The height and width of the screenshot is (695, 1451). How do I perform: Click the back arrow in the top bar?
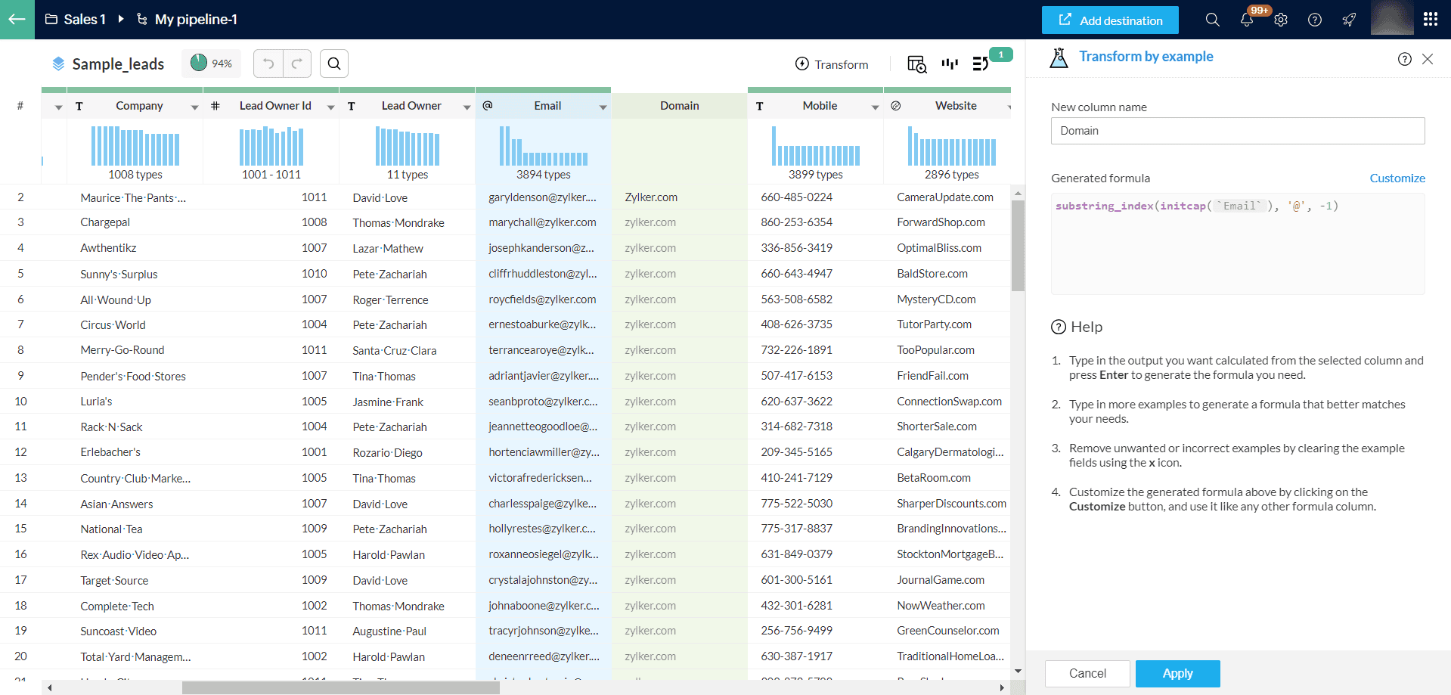click(17, 20)
